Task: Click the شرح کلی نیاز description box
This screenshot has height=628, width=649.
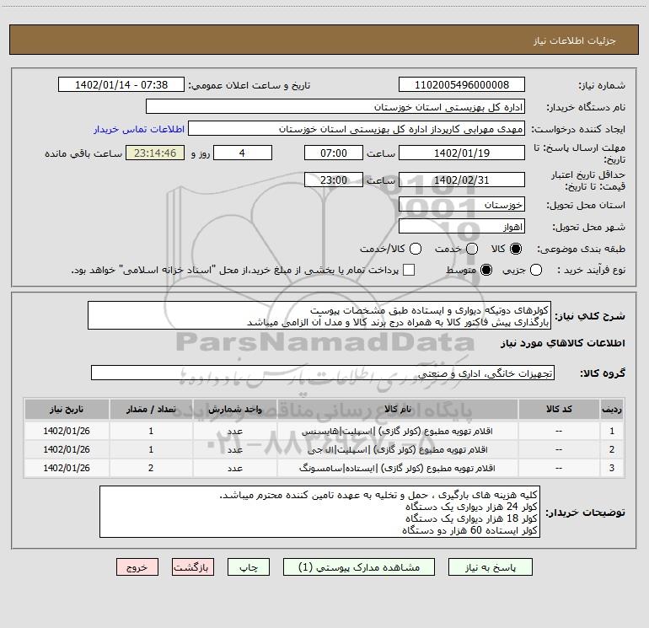Action: 319,316
